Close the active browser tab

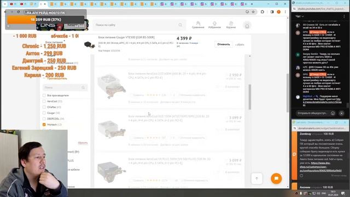pyautogui.click(x=45, y=4)
